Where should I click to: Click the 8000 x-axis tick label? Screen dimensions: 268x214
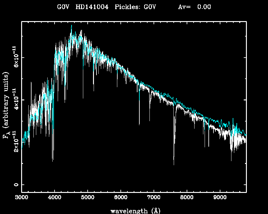point(187,198)
